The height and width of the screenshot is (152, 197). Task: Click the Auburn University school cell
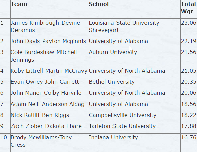coord(135,58)
